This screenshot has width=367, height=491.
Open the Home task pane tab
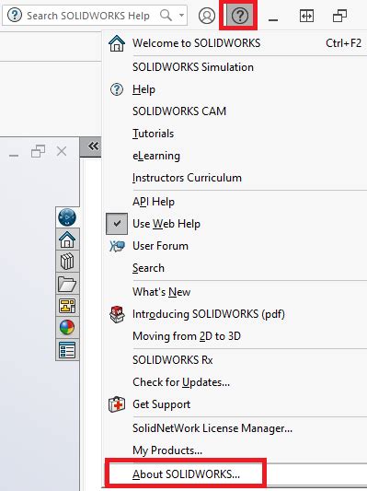(67, 240)
